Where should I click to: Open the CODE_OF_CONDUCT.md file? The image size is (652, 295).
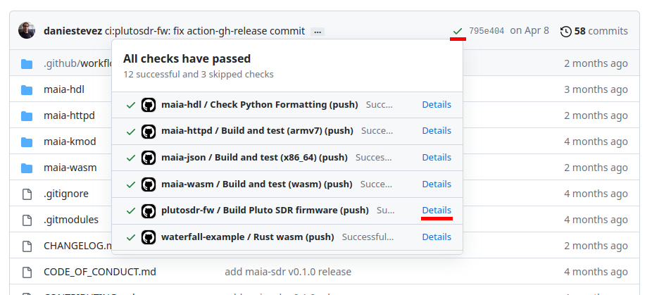coord(100,272)
